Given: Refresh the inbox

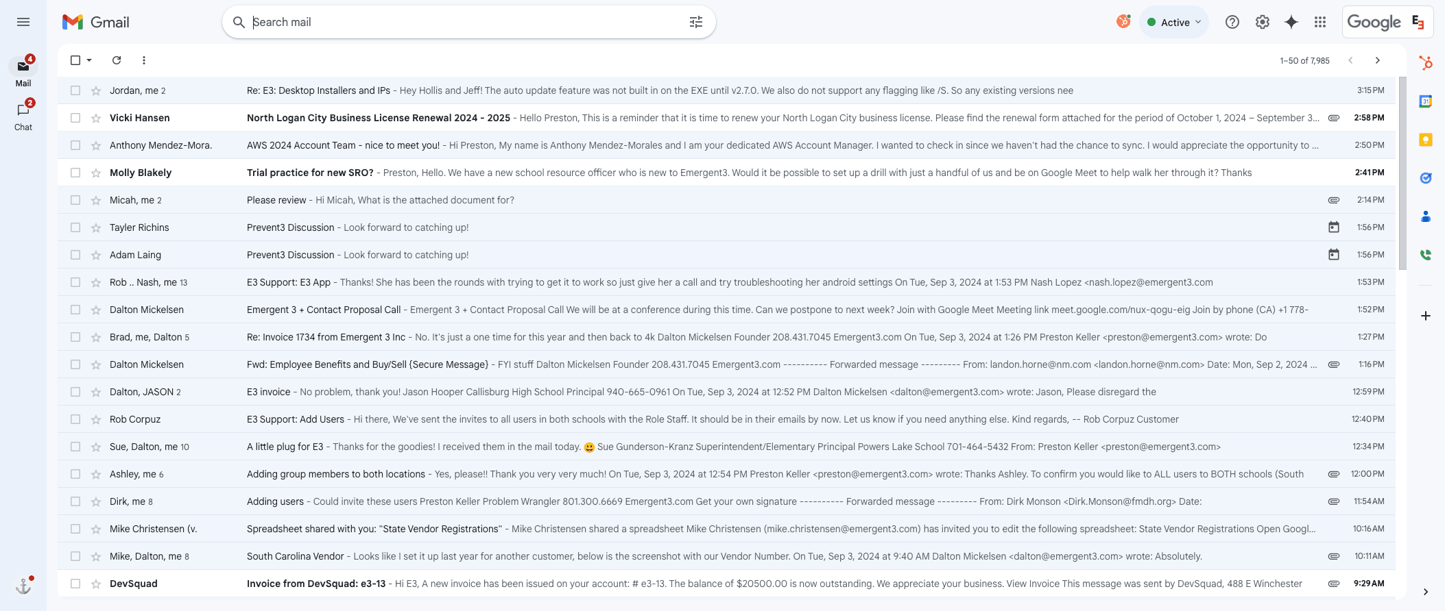Looking at the screenshot, I should click(x=117, y=60).
